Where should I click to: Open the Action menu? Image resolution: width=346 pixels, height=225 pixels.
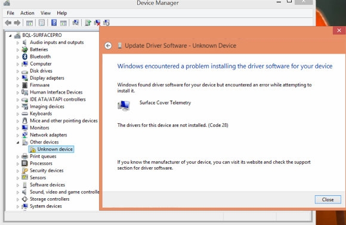(27, 13)
